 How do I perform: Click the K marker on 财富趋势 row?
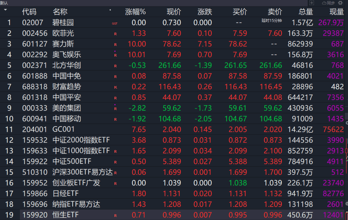point(115,87)
